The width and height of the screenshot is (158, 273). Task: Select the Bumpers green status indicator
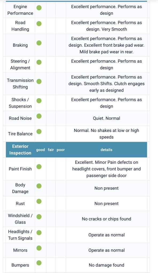pyautogui.click(x=39, y=263)
